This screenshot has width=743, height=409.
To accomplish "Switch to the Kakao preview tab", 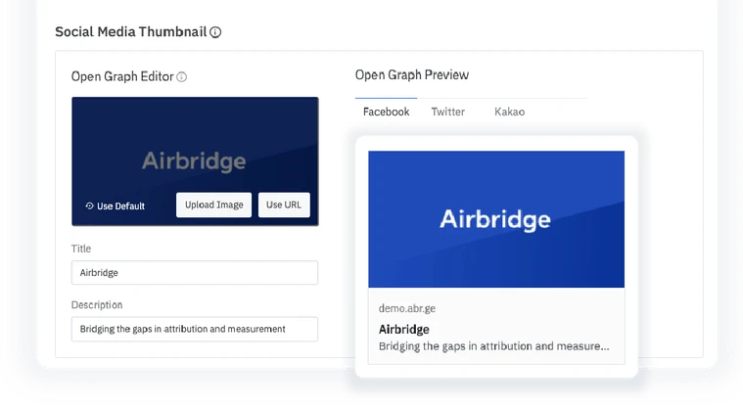I will pos(509,112).
